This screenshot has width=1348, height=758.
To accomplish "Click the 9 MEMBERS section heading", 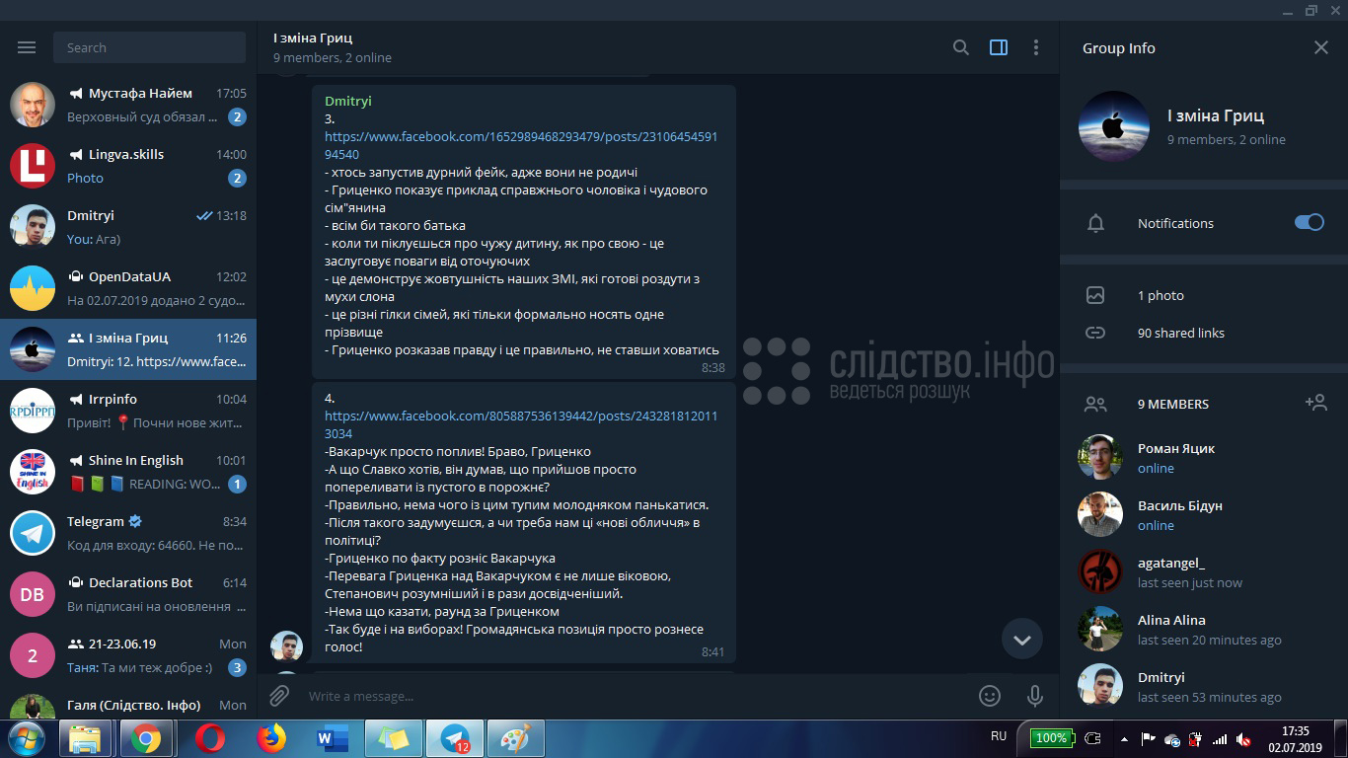I will coord(1173,404).
